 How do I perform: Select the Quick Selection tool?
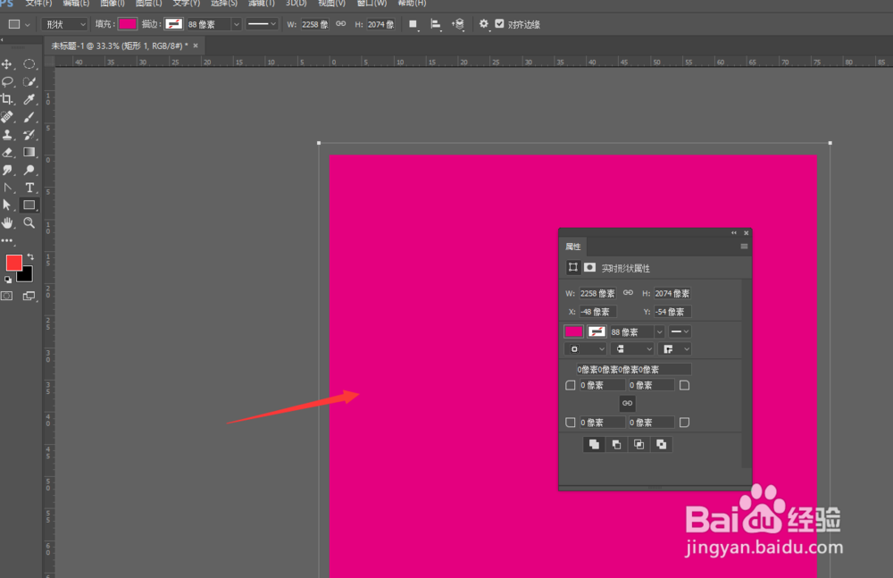click(x=29, y=81)
